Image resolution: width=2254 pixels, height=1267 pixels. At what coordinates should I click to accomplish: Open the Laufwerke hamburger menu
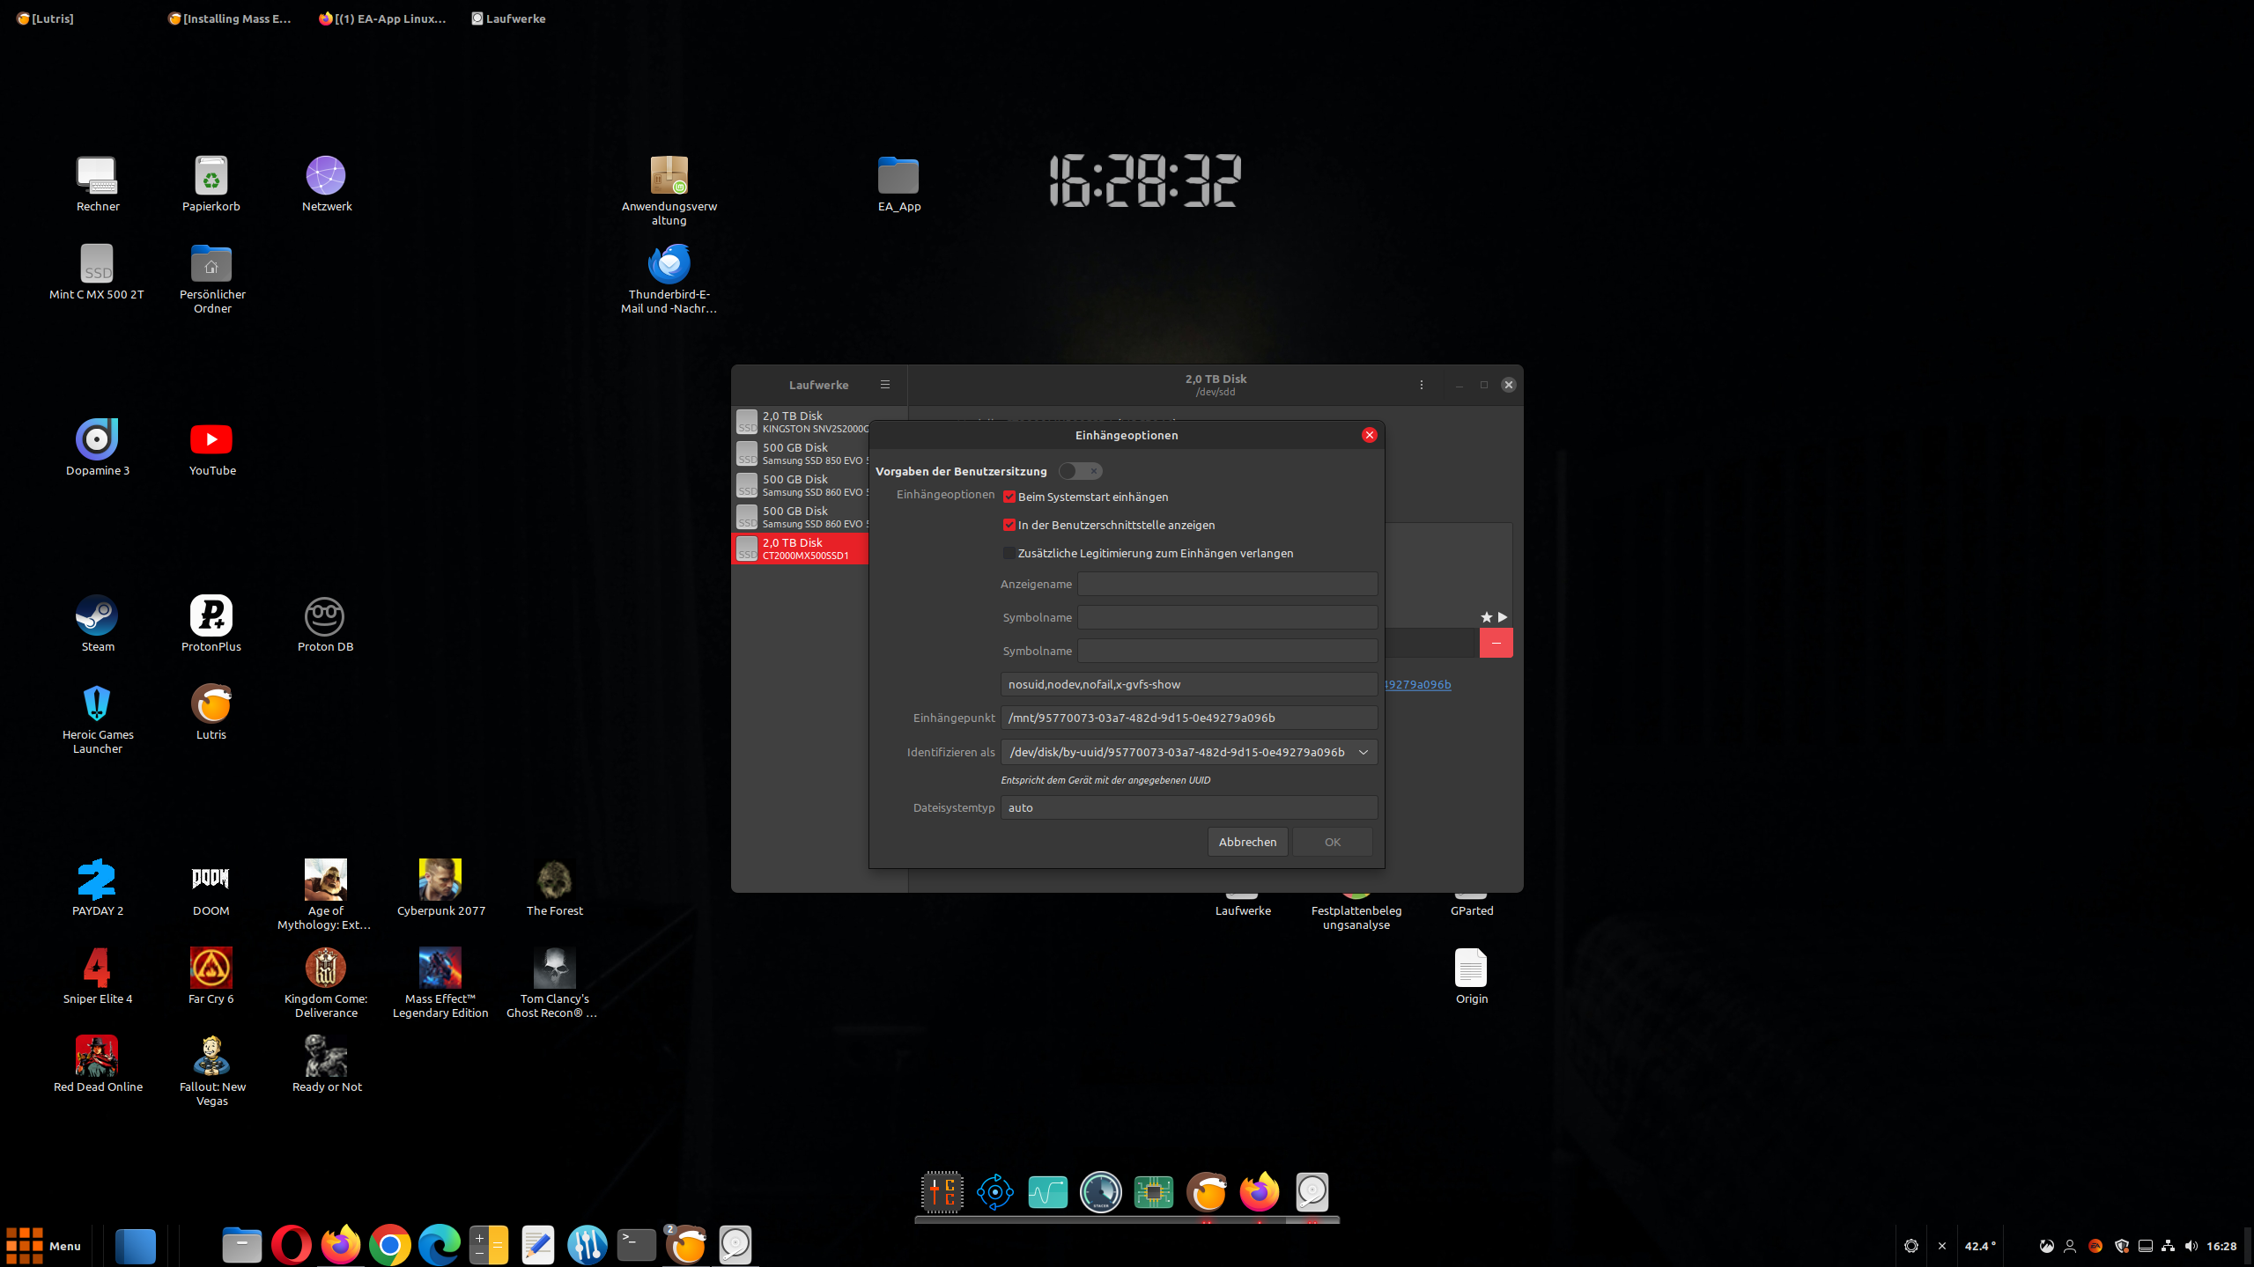point(884,385)
